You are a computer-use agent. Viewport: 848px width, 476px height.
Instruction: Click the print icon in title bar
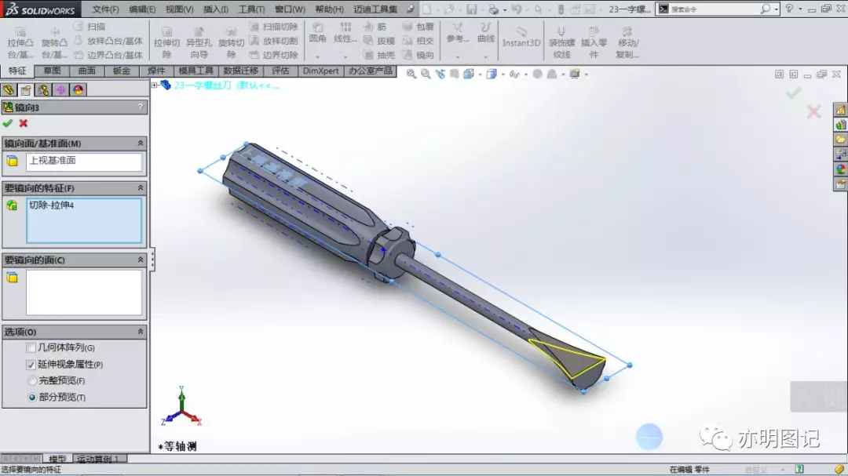(x=493, y=9)
